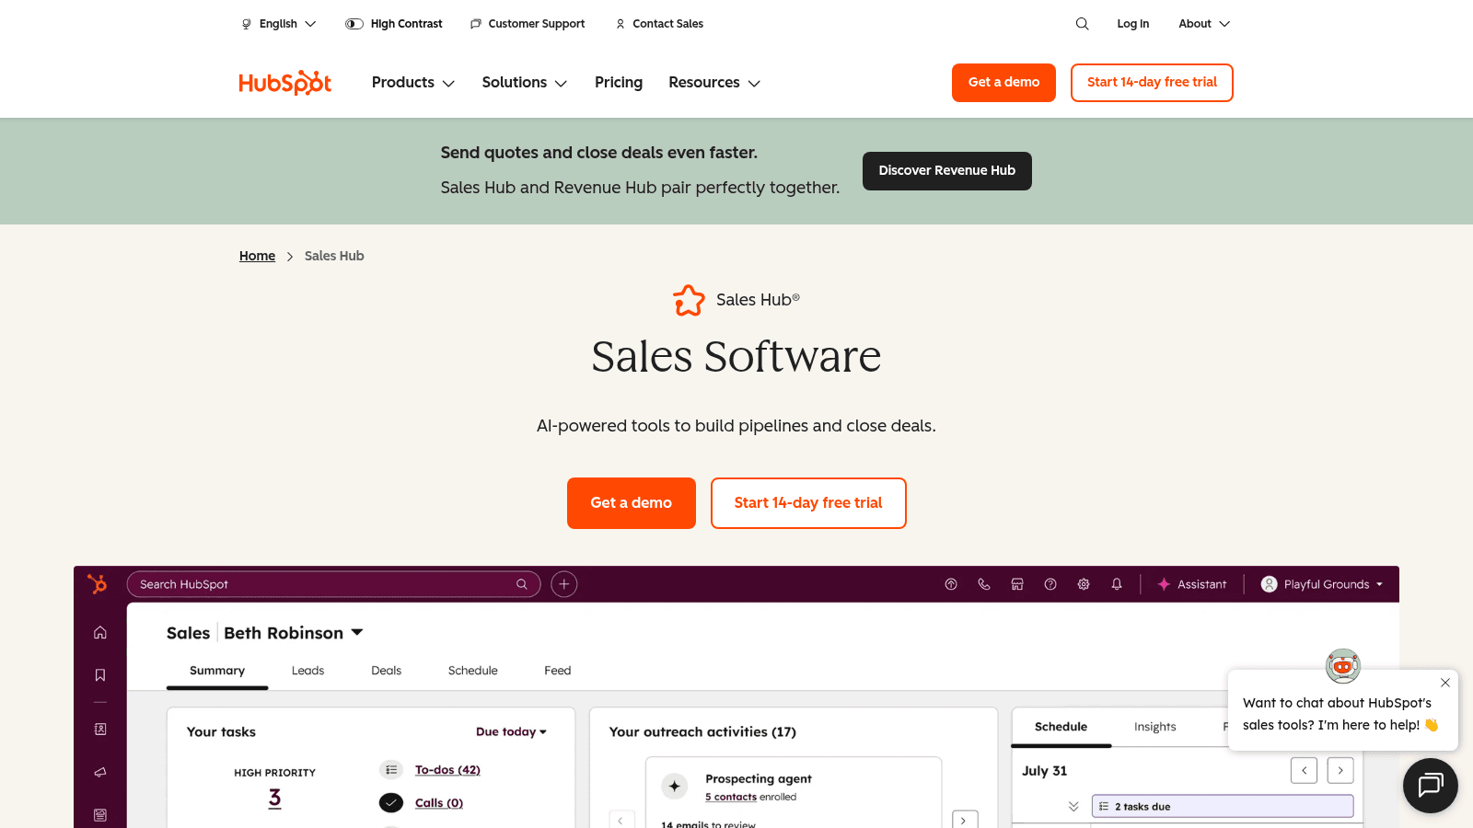Go to next outreach activity card

tap(964, 820)
